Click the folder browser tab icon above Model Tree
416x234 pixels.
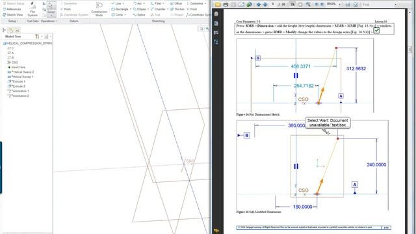(x=10, y=30)
